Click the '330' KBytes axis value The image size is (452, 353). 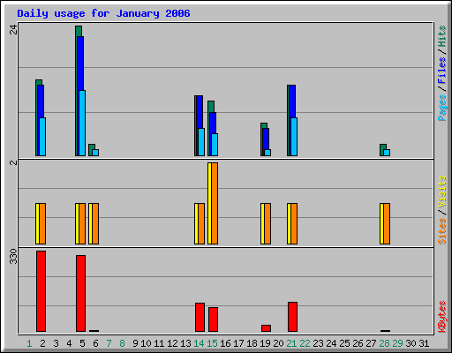(x=13, y=256)
